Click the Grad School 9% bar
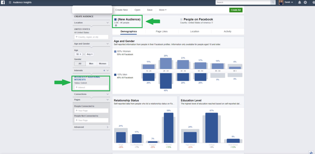Viewport: 315px width, 154px height. (x=233, y=141)
